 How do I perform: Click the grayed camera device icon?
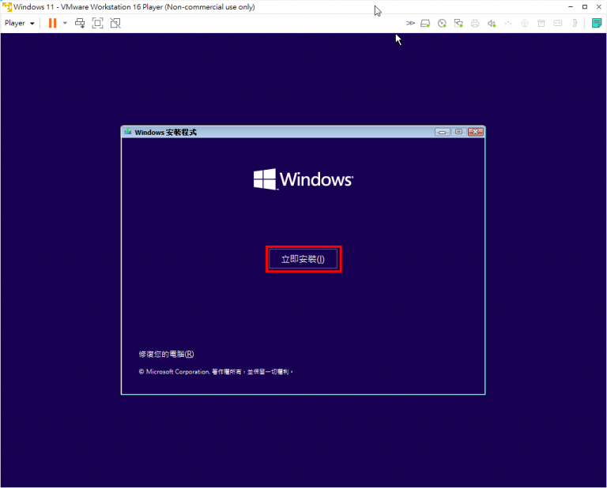[x=525, y=23]
